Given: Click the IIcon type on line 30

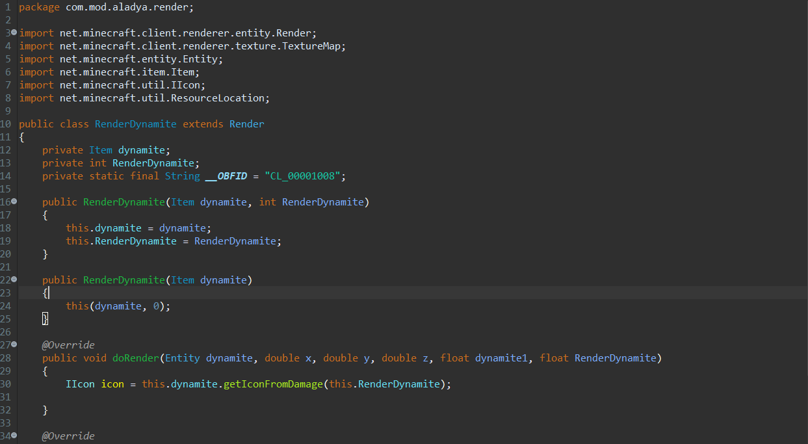Looking at the screenshot, I should click(80, 384).
